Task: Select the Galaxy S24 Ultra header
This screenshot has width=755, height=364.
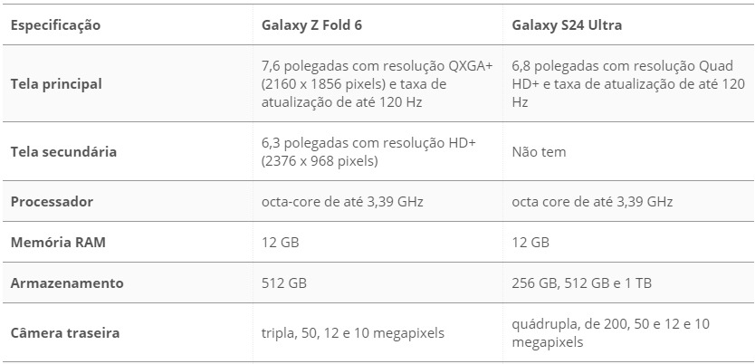Action: coord(567,25)
